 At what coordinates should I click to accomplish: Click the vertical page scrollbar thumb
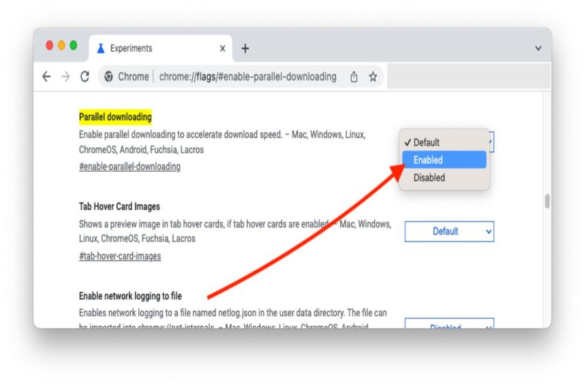tap(547, 201)
